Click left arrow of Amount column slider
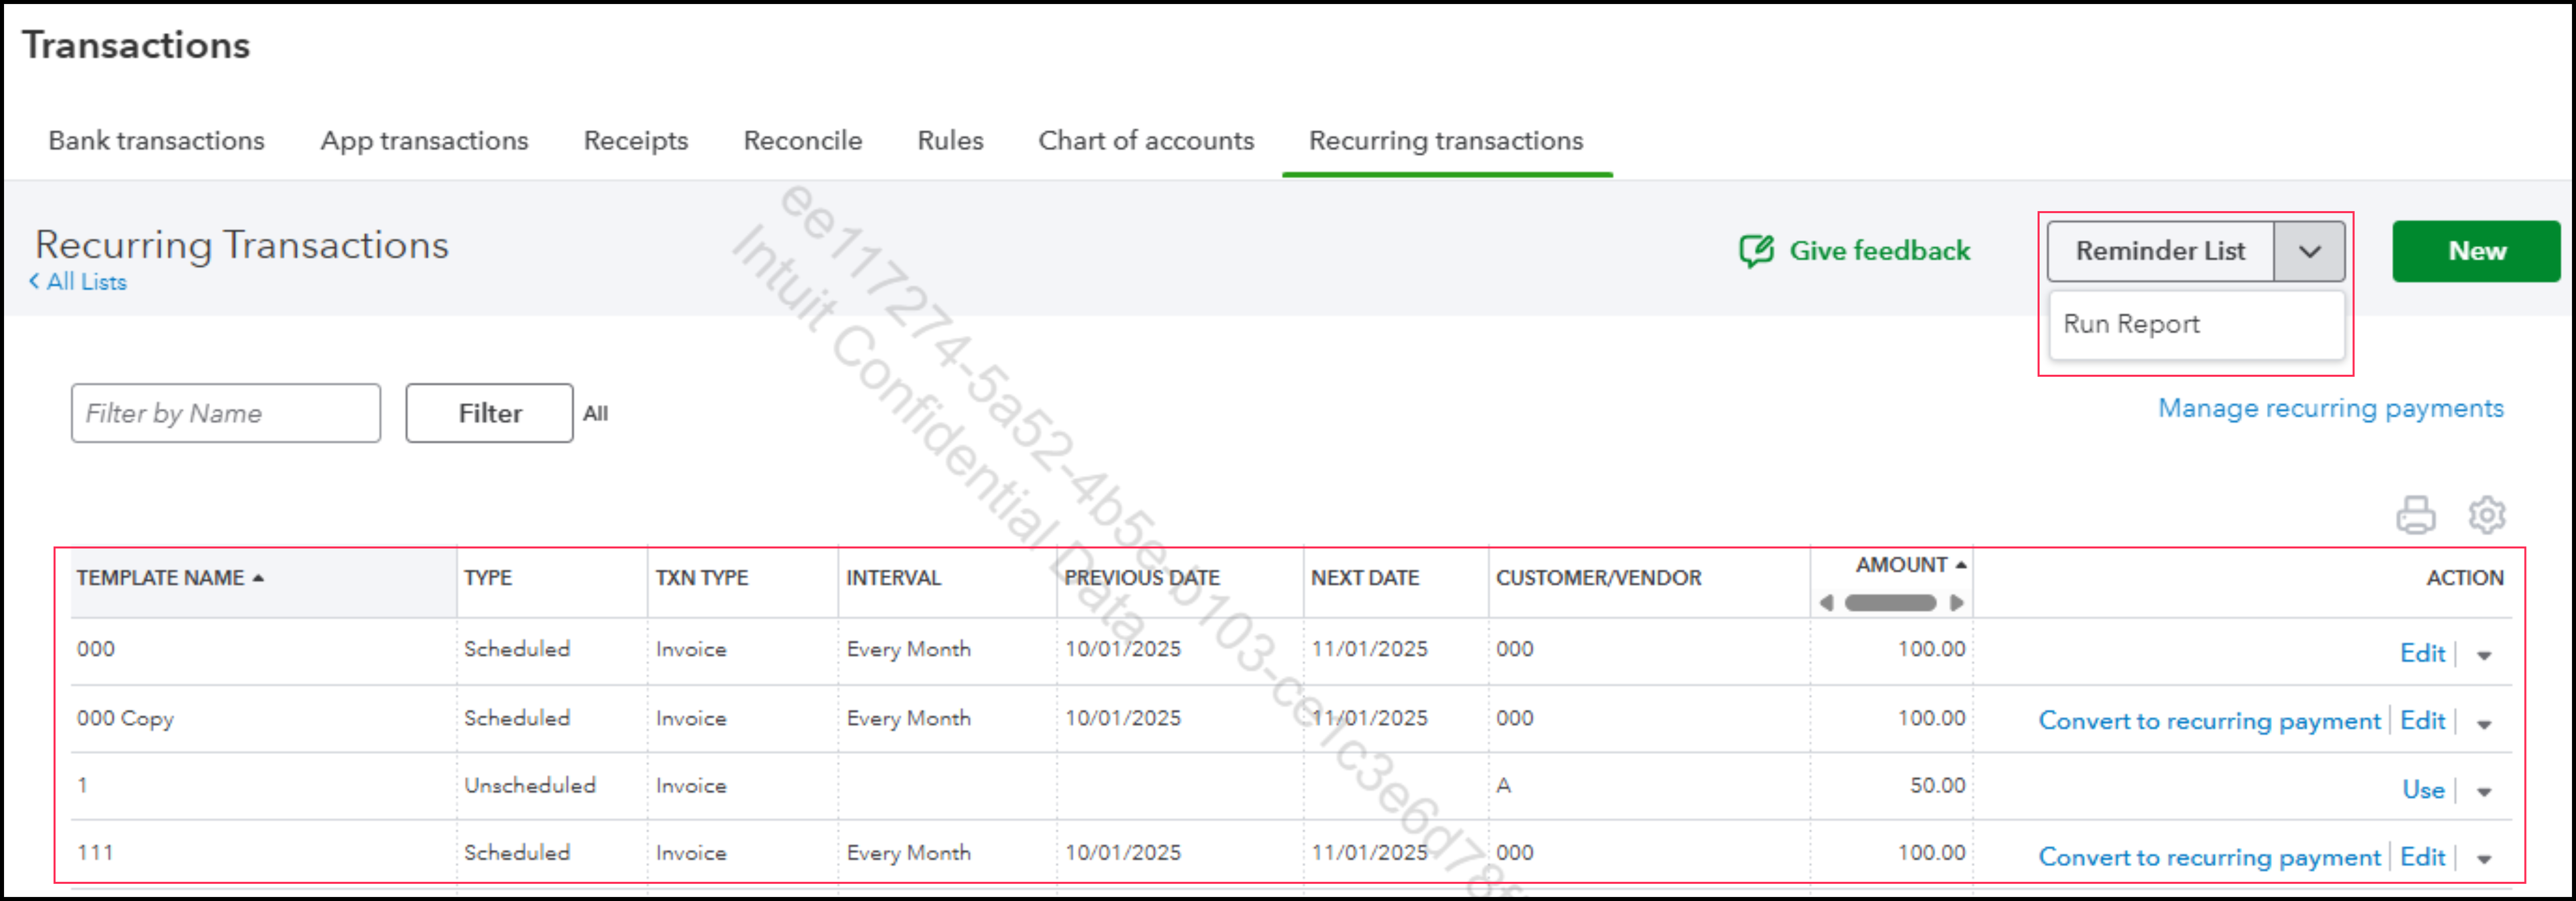The height and width of the screenshot is (901, 2576). pos(1827,603)
